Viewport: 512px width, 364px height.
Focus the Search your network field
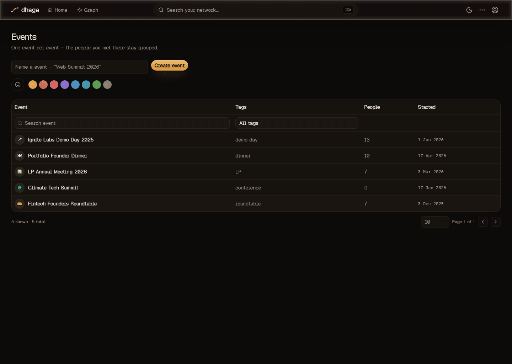[256, 10]
